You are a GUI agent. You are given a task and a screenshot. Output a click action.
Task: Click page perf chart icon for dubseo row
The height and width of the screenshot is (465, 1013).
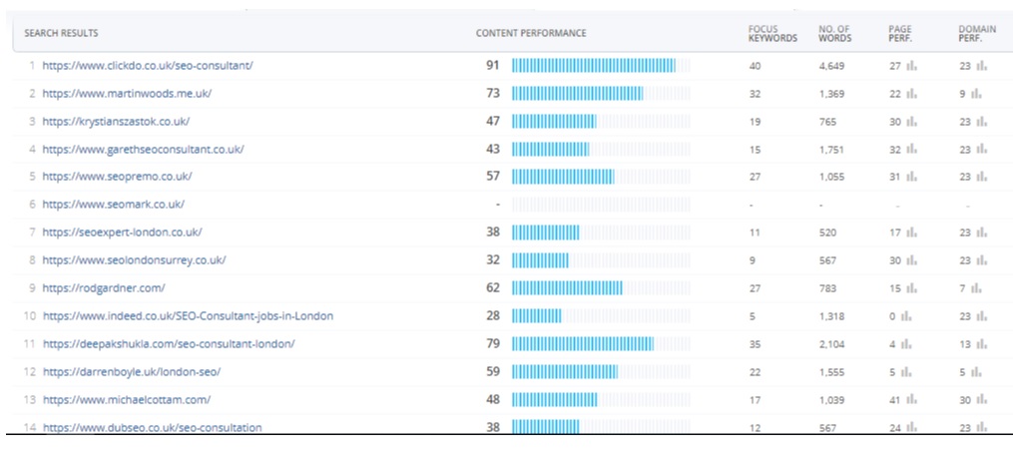(911, 427)
